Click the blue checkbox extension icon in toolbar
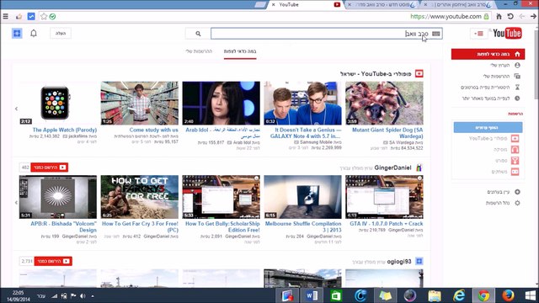The width and height of the screenshot is (539, 303). coord(31,16)
